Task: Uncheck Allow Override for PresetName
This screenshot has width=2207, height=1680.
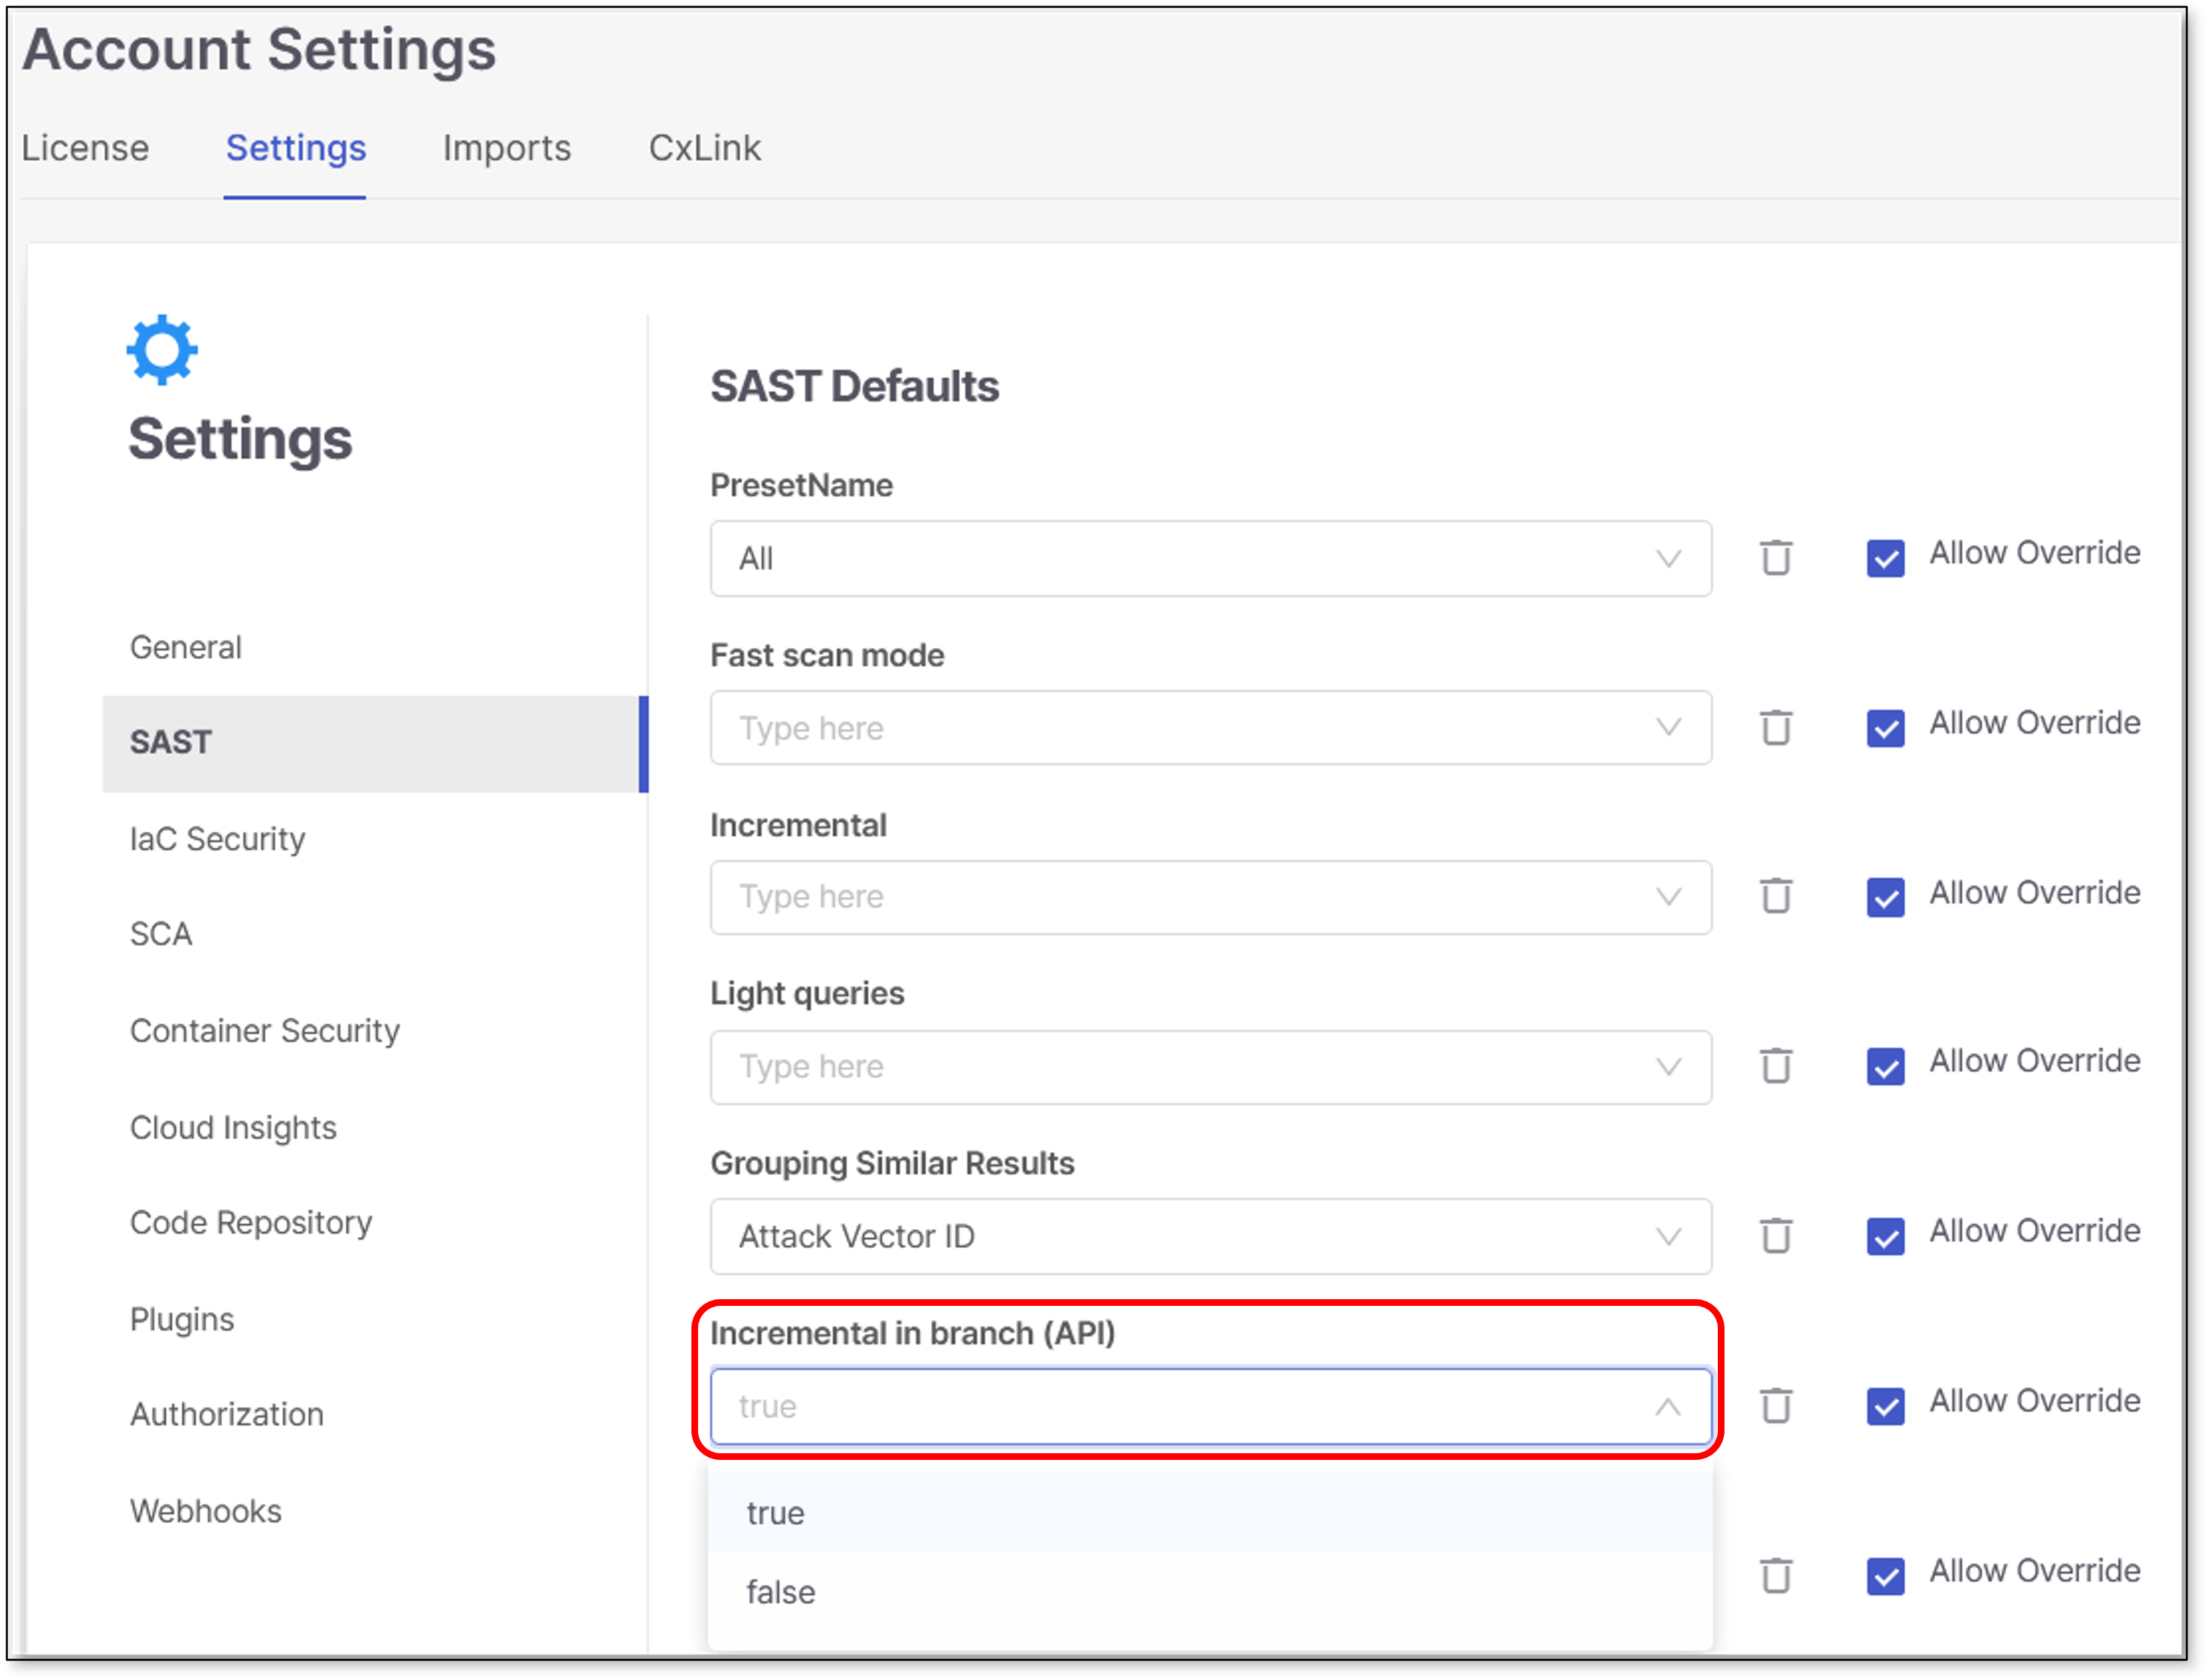Action: point(1885,558)
